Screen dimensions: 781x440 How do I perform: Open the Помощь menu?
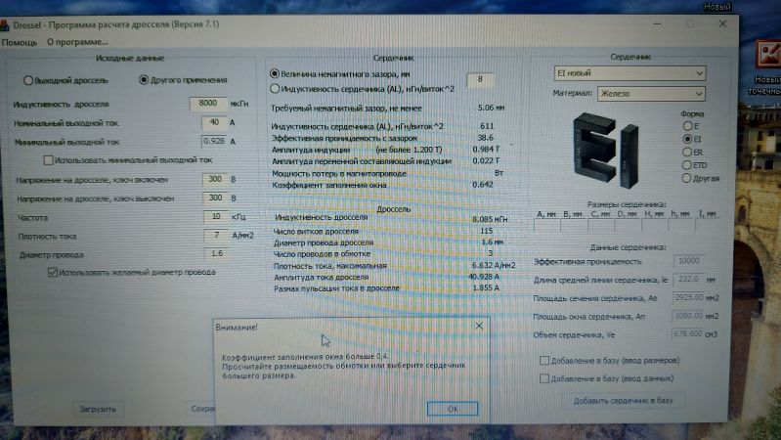pos(20,42)
